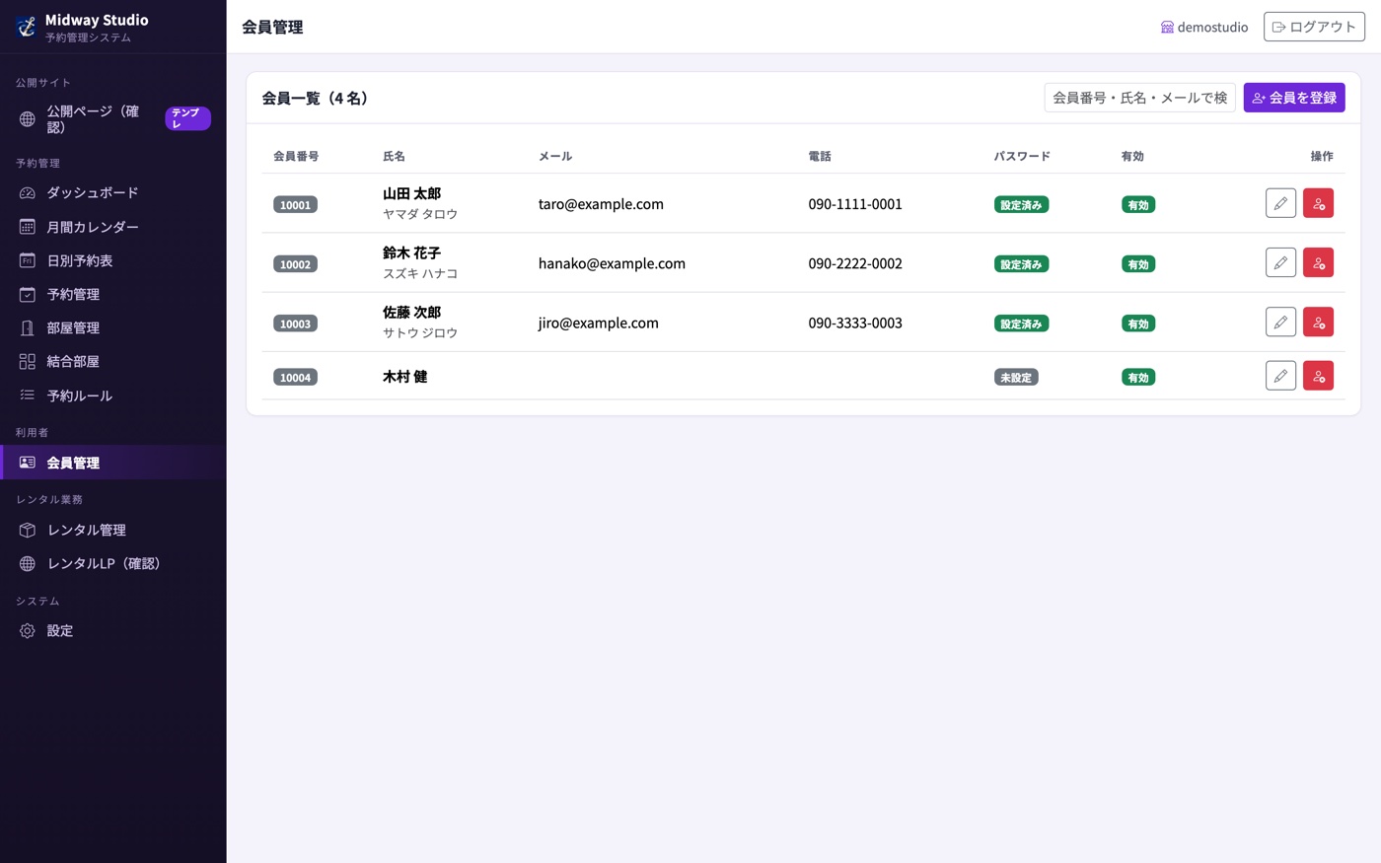
Task: Navigate to 予約管理
Action: (x=113, y=294)
